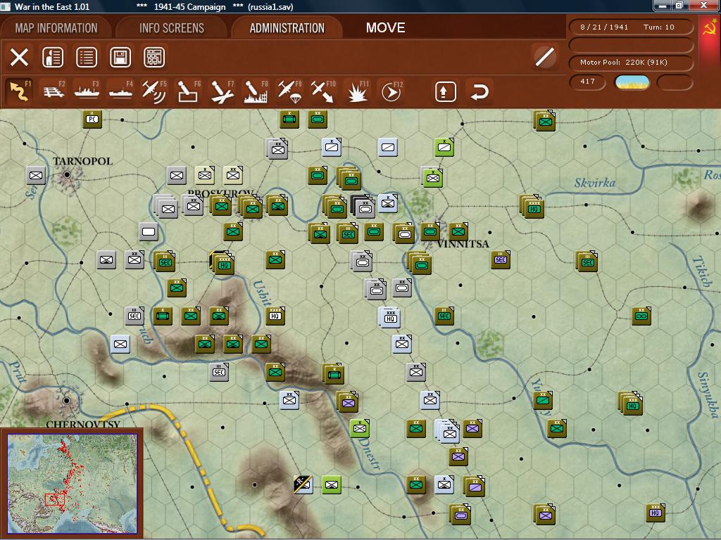Select Naval transport (F3) ship icon

(87, 91)
